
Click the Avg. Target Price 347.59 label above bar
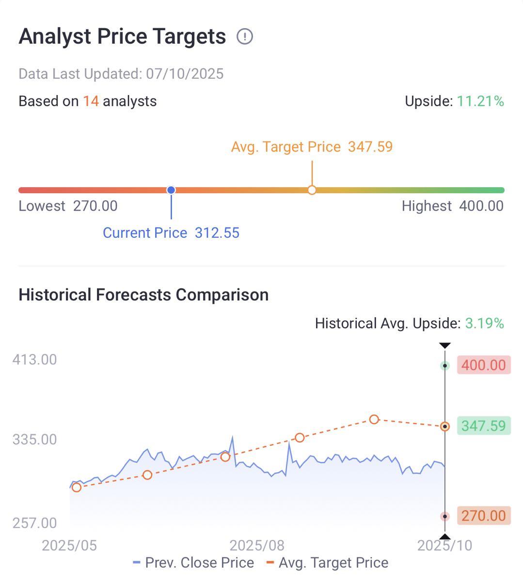tap(312, 147)
